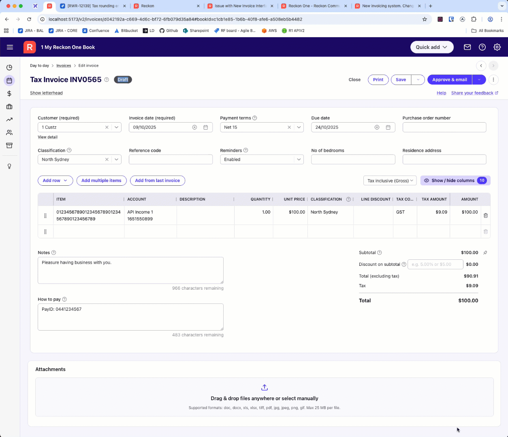Click Approve & email

[450, 80]
